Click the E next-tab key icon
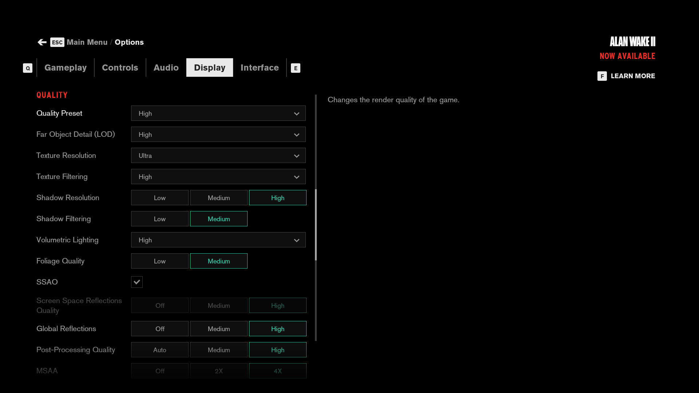 (296, 68)
